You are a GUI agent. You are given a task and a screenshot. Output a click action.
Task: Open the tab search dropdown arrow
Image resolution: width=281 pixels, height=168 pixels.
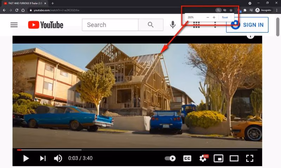(250, 3)
